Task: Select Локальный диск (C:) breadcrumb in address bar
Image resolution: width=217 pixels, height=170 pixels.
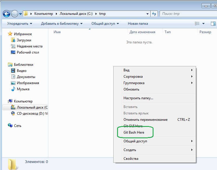Action: [76, 14]
